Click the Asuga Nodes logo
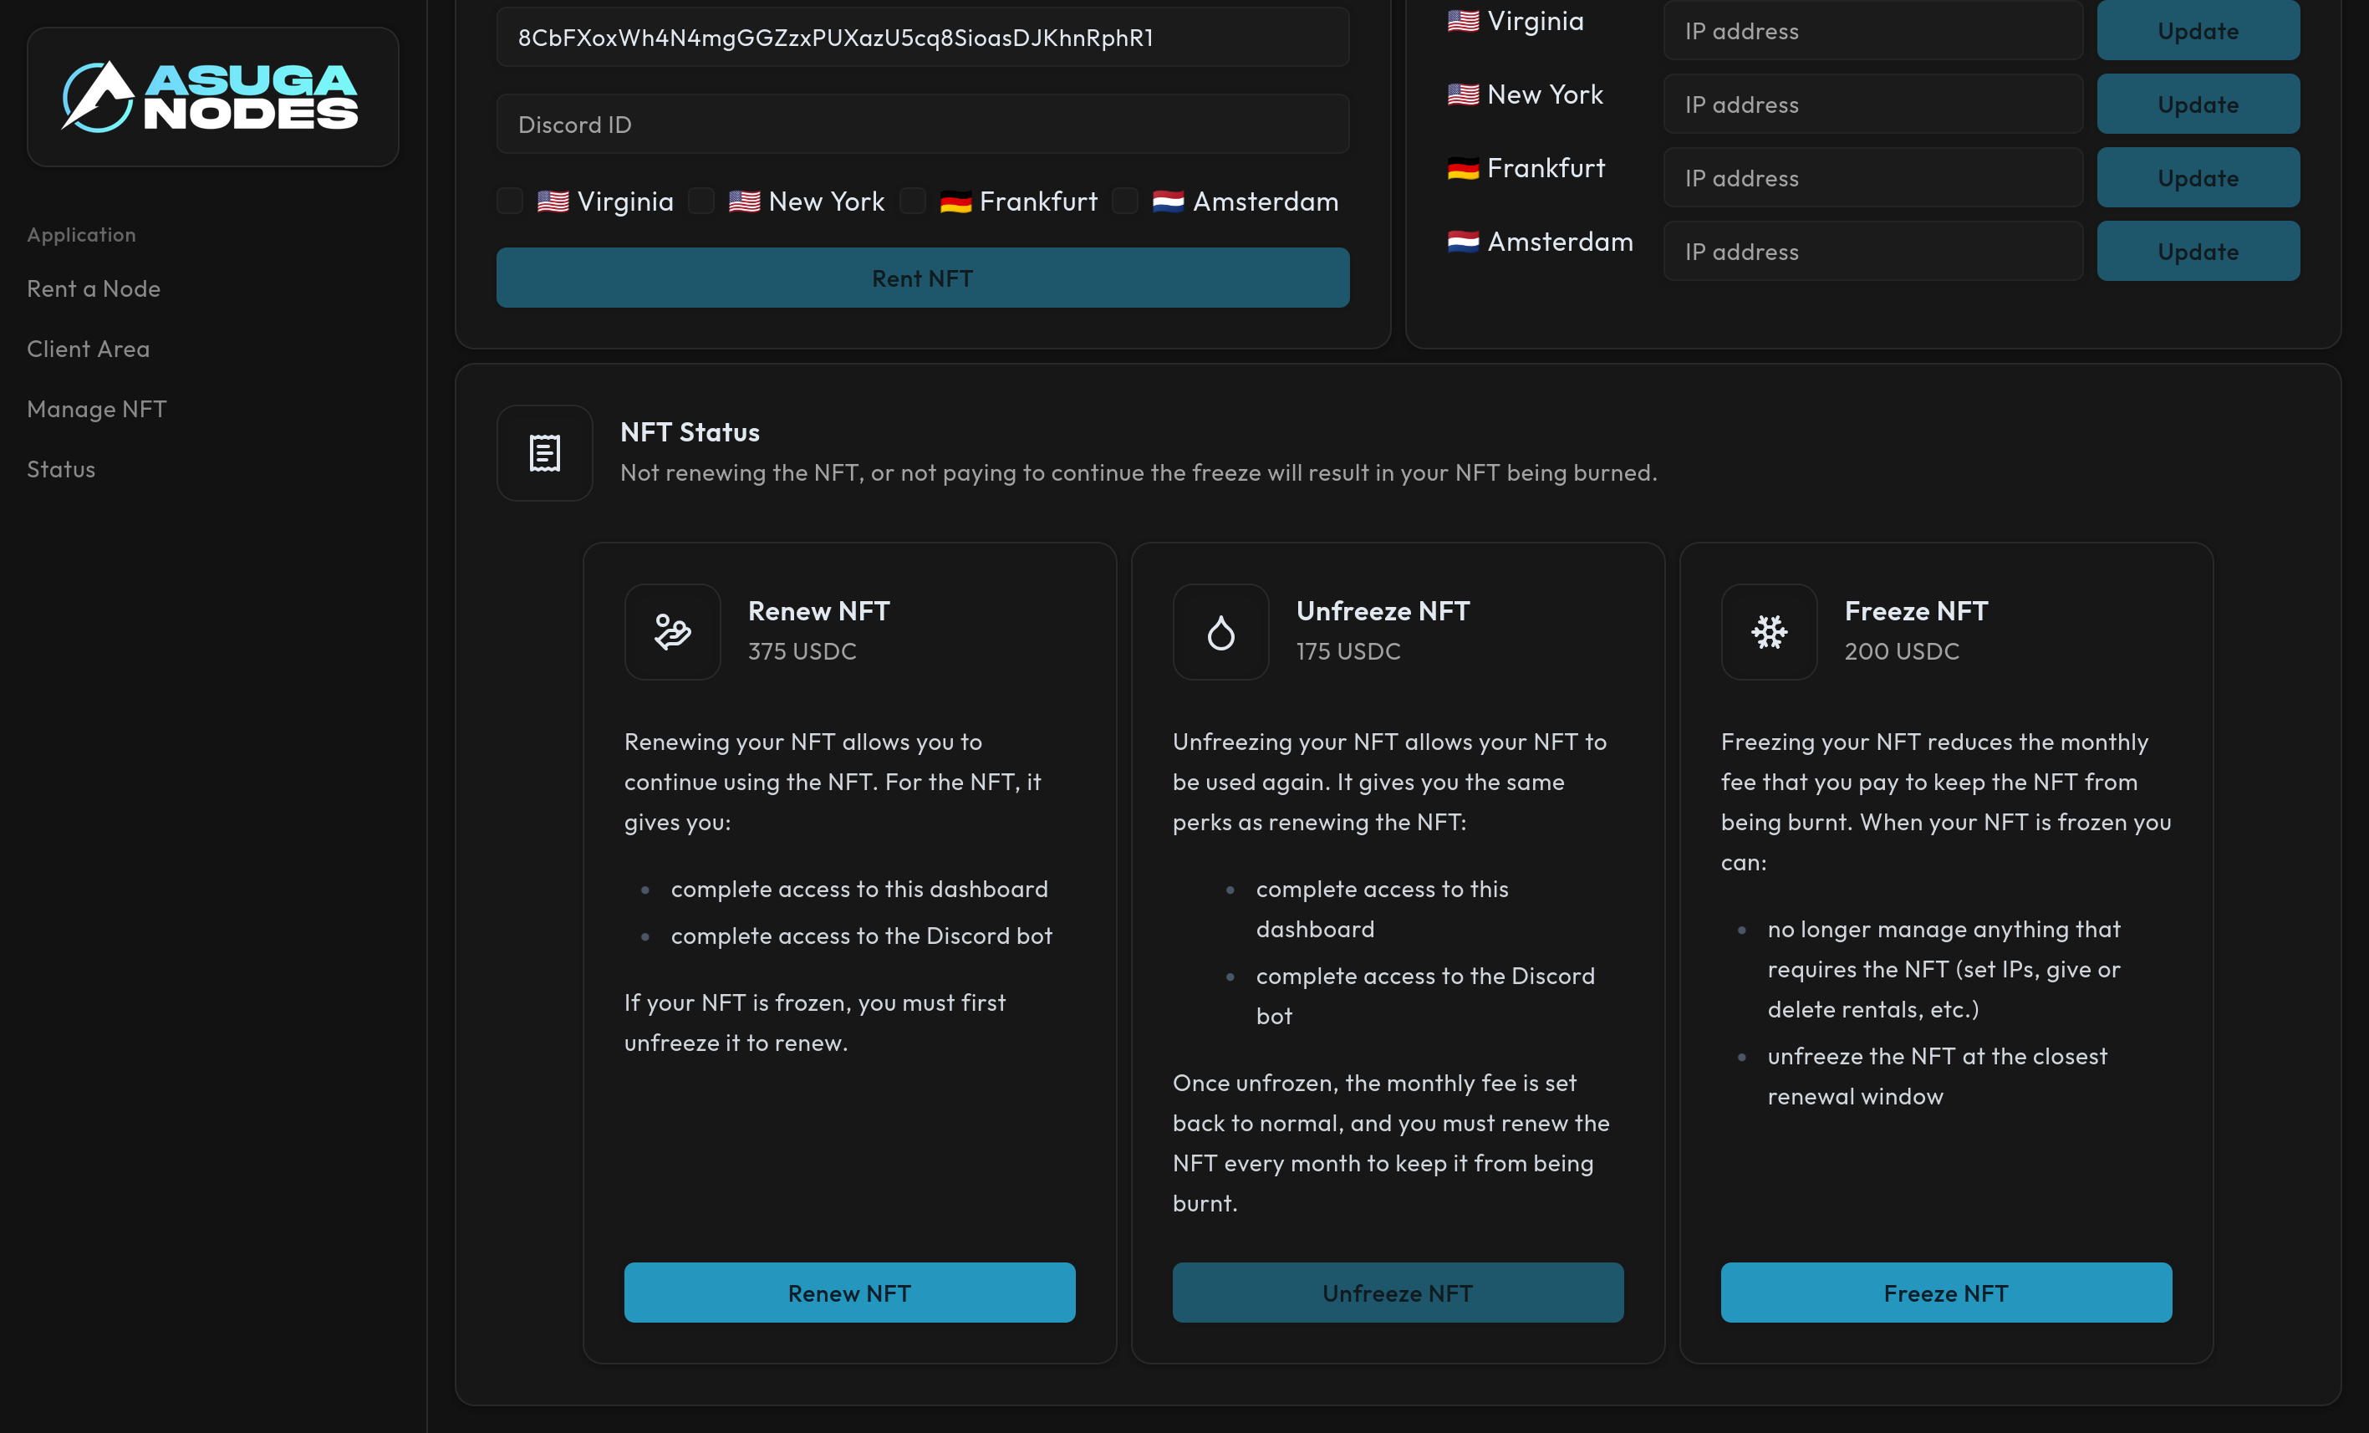The height and width of the screenshot is (1433, 2369). tap(211, 96)
